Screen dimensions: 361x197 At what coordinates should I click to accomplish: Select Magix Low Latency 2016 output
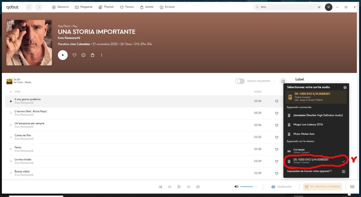[316, 124]
